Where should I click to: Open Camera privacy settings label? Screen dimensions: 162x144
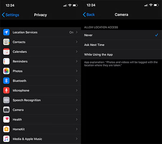click(18, 110)
